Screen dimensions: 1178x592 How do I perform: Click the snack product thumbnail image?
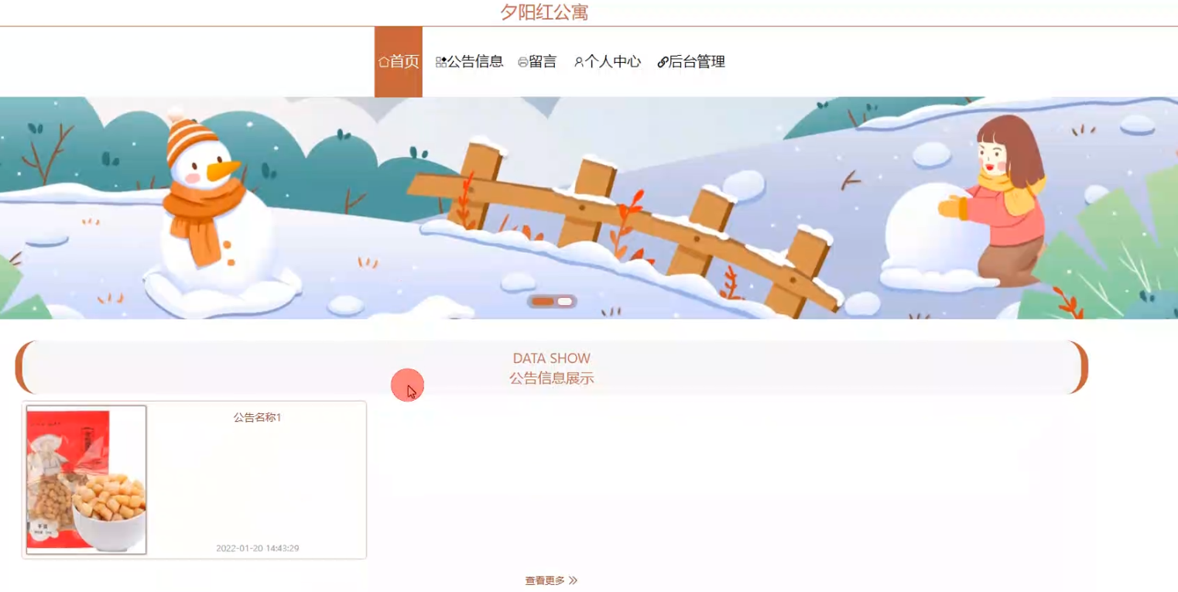pyautogui.click(x=86, y=480)
